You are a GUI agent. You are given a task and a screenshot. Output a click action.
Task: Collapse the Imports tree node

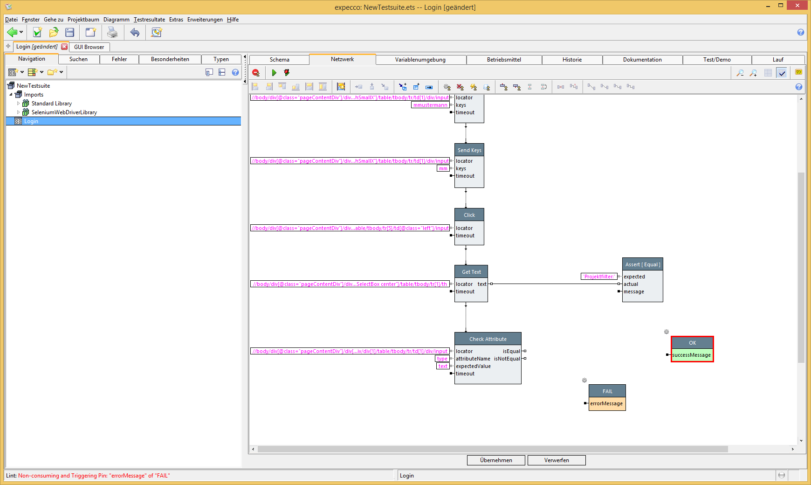pos(11,95)
